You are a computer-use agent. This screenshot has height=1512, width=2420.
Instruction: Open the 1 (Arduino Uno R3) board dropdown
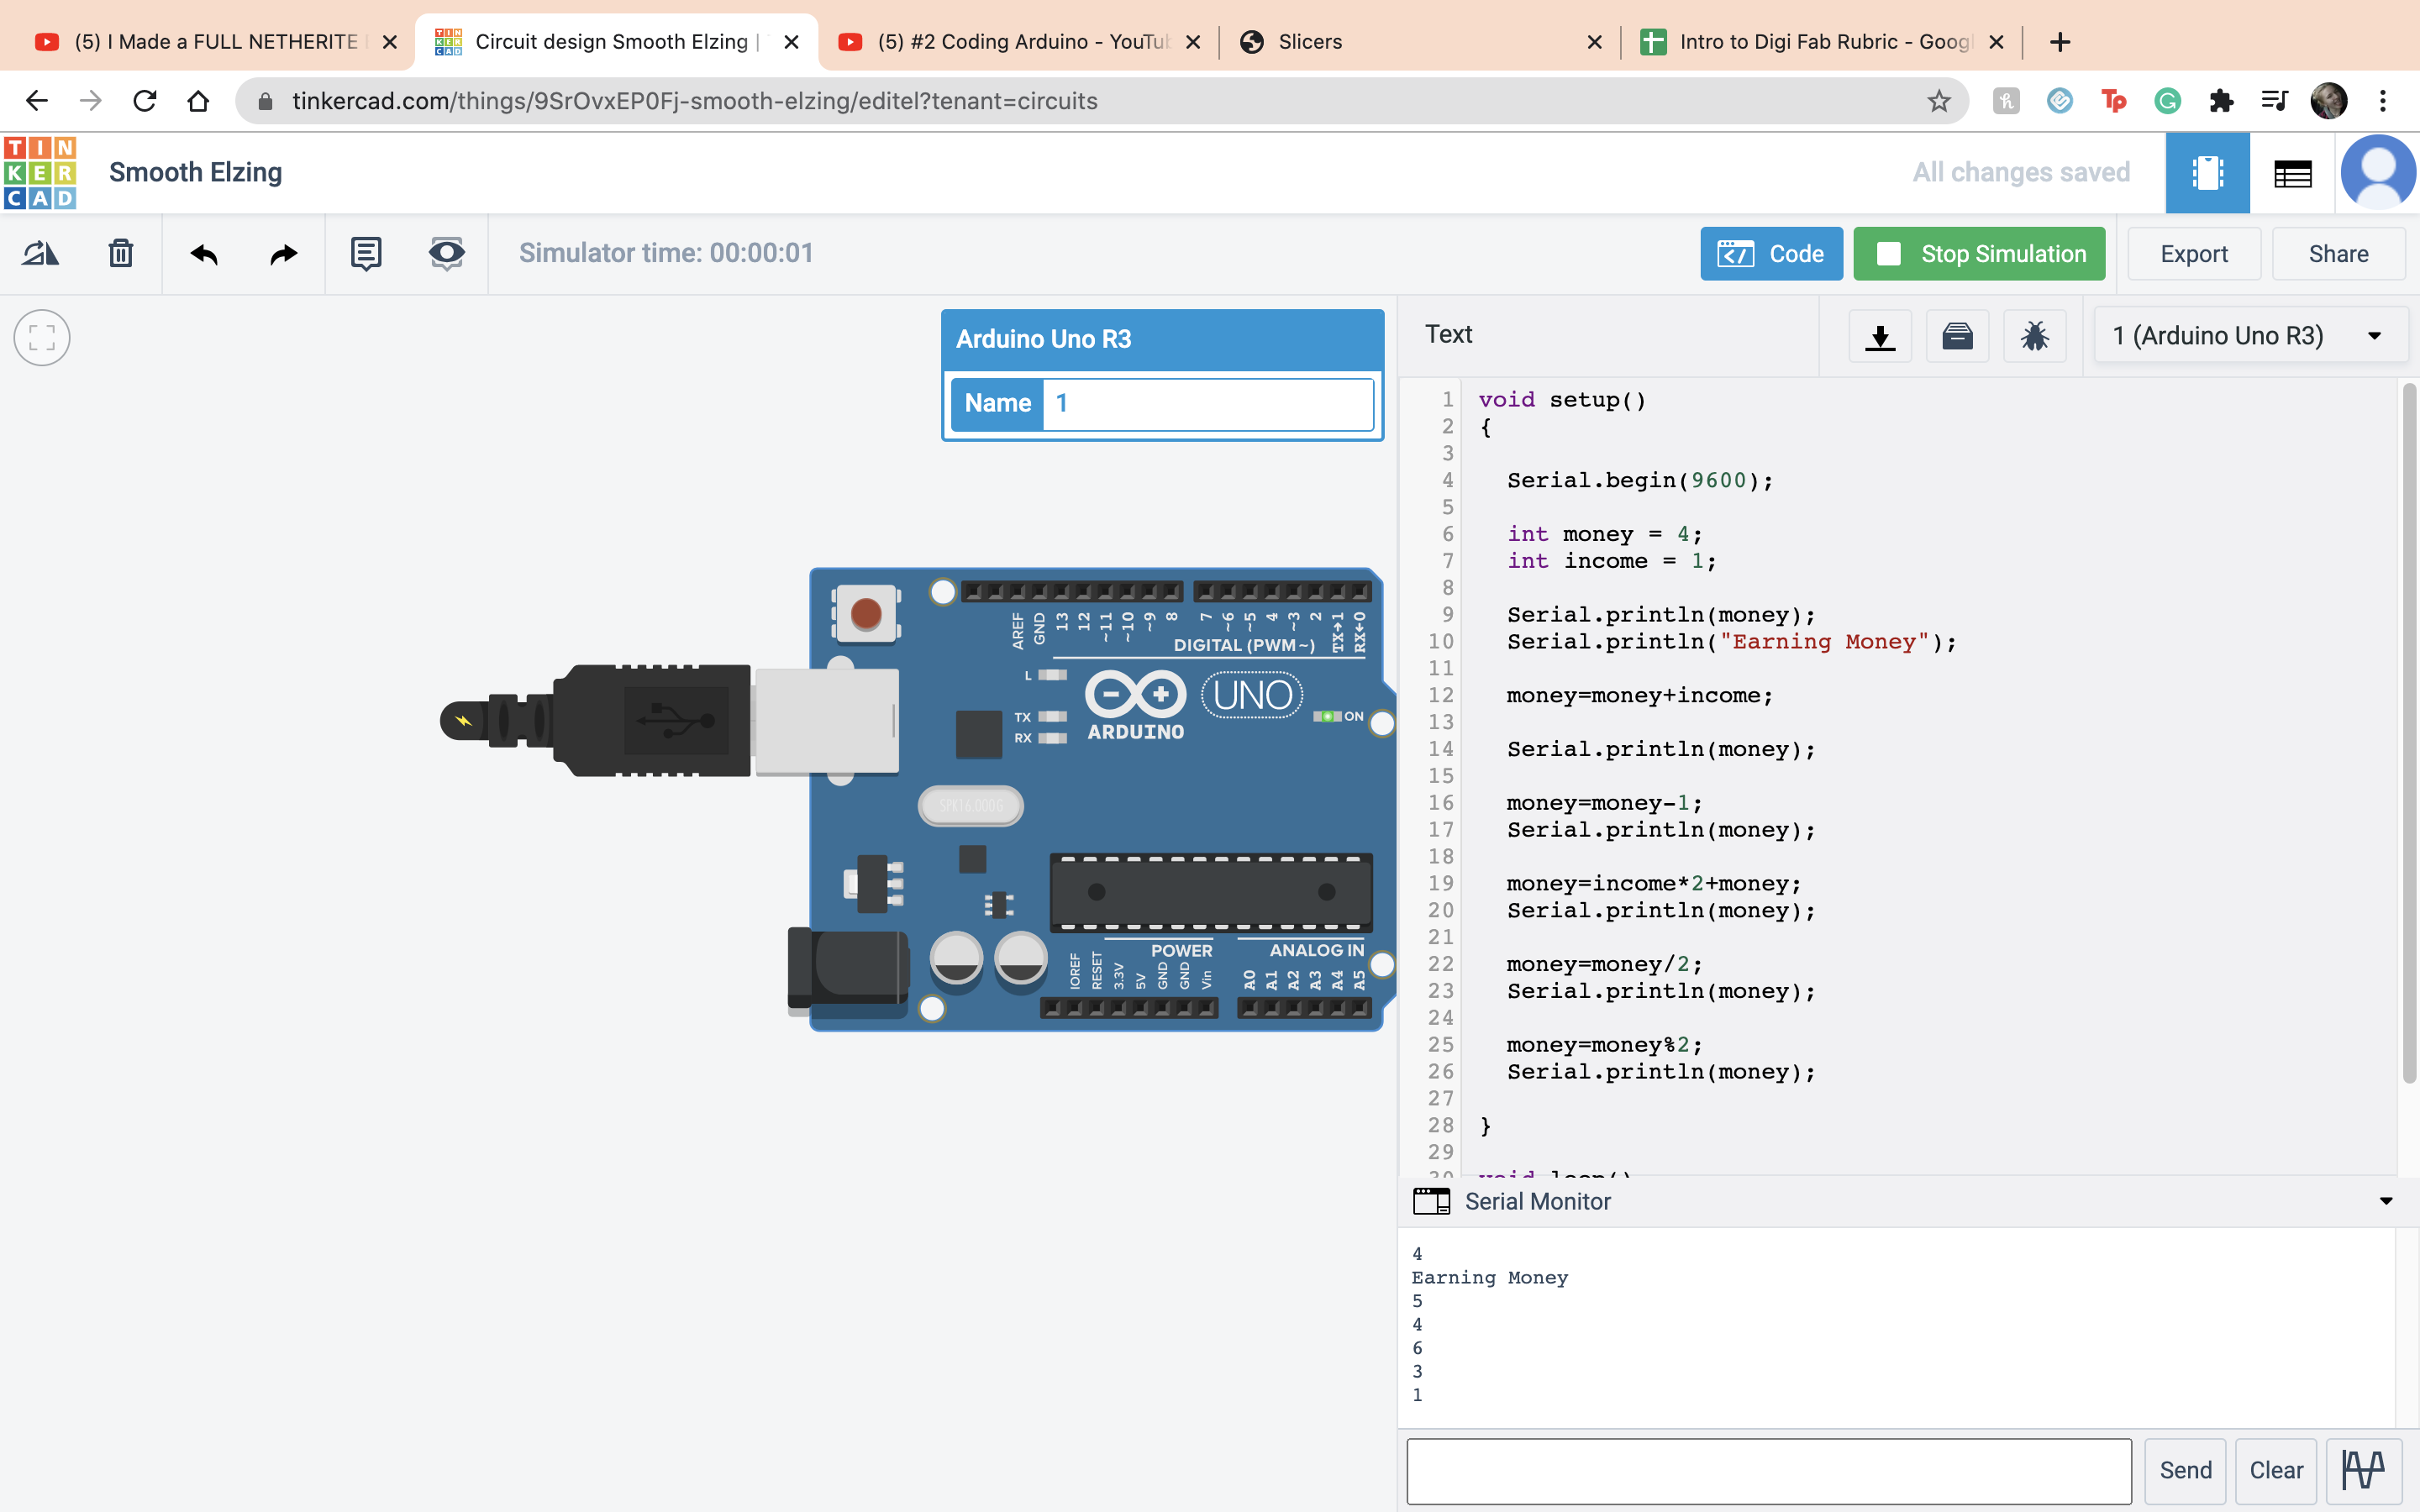(x=2250, y=336)
